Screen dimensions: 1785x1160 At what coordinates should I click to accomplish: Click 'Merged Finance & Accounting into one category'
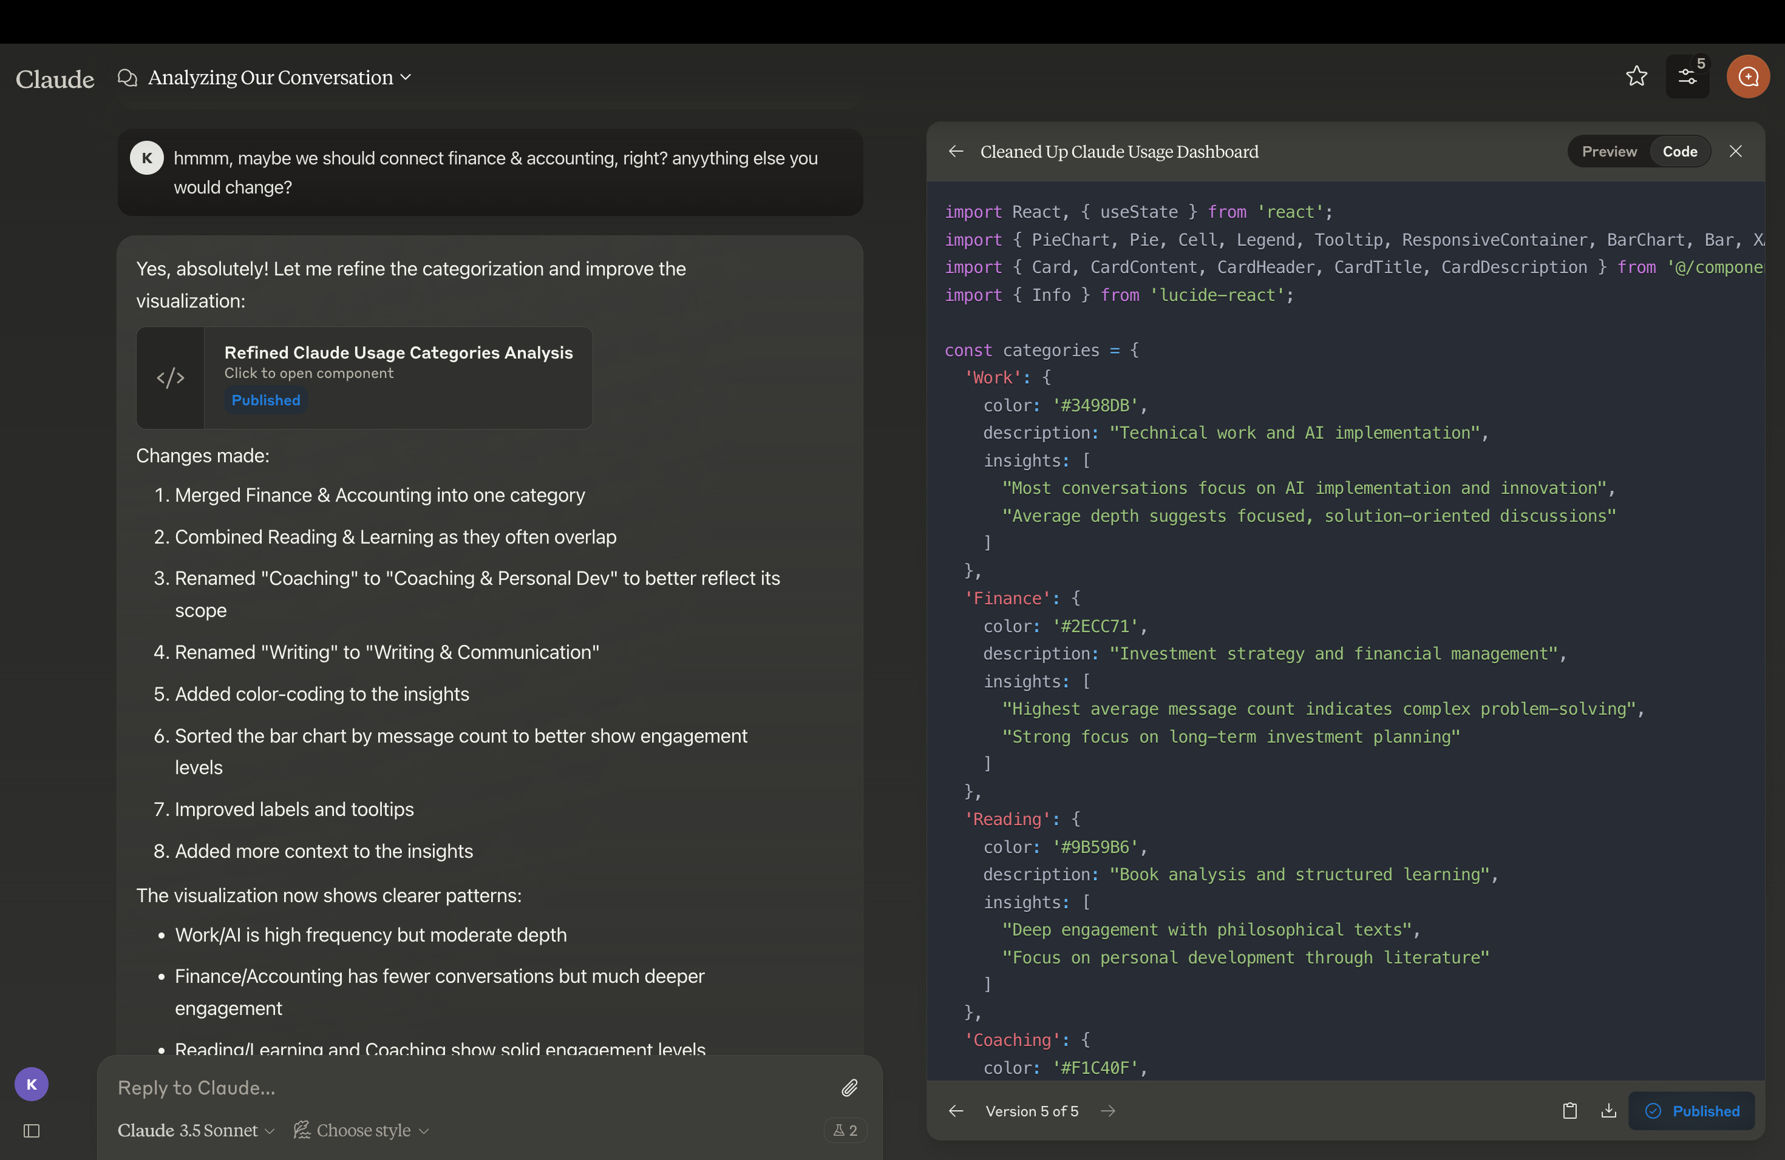click(379, 495)
